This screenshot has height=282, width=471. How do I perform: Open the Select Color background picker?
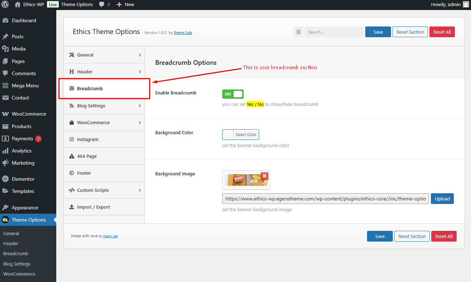[241, 135]
